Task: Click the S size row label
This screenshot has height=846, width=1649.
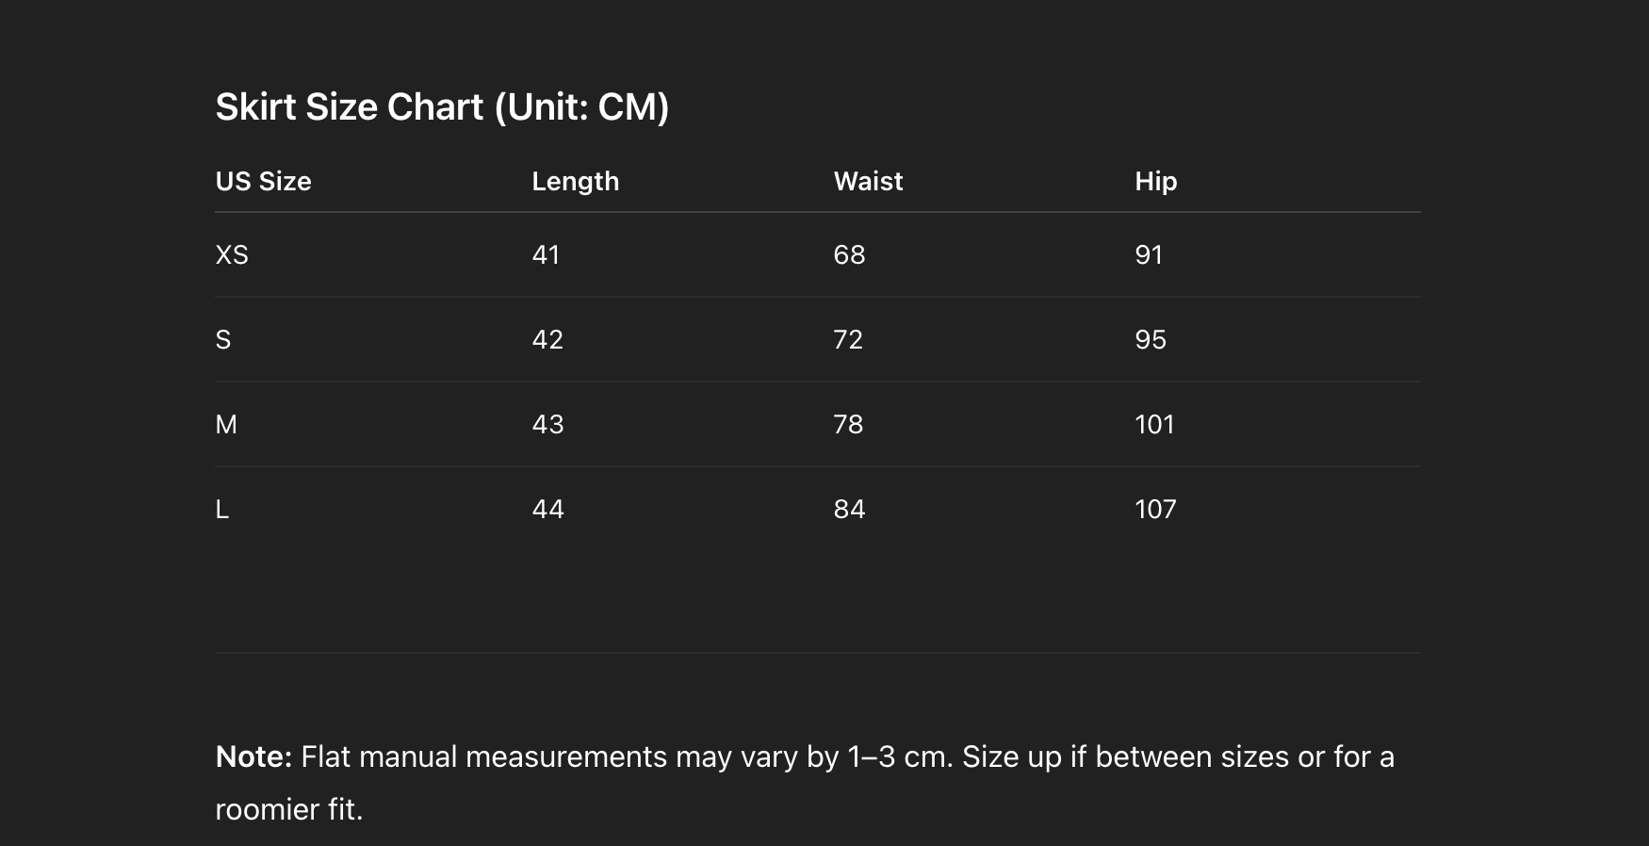Action: (x=223, y=339)
